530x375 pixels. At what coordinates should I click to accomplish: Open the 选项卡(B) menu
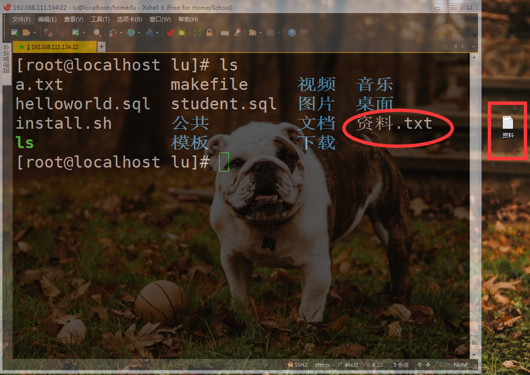(x=129, y=19)
